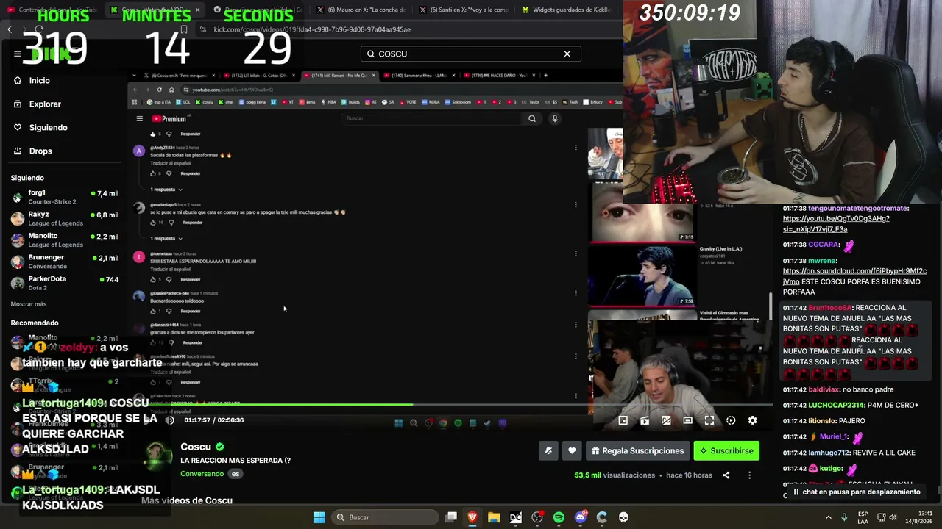Open Spotify from the taskbar
The height and width of the screenshot is (529, 942).
click(559, 517)
